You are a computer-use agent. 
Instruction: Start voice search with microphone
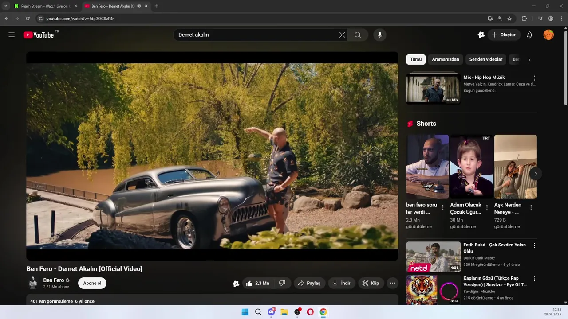pos(379,35)
